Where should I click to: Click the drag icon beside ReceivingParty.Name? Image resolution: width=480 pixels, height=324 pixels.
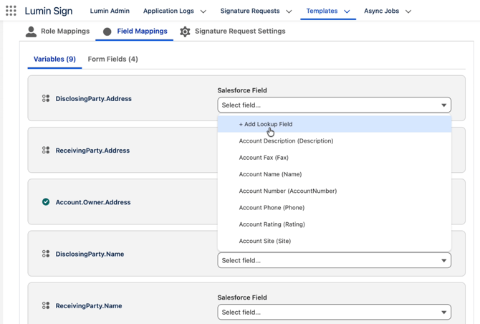point(46,305)
